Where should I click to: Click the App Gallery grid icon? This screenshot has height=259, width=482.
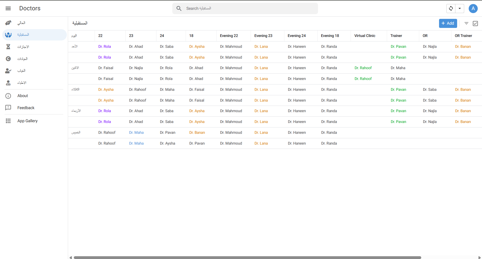click(x=8, y=121)
